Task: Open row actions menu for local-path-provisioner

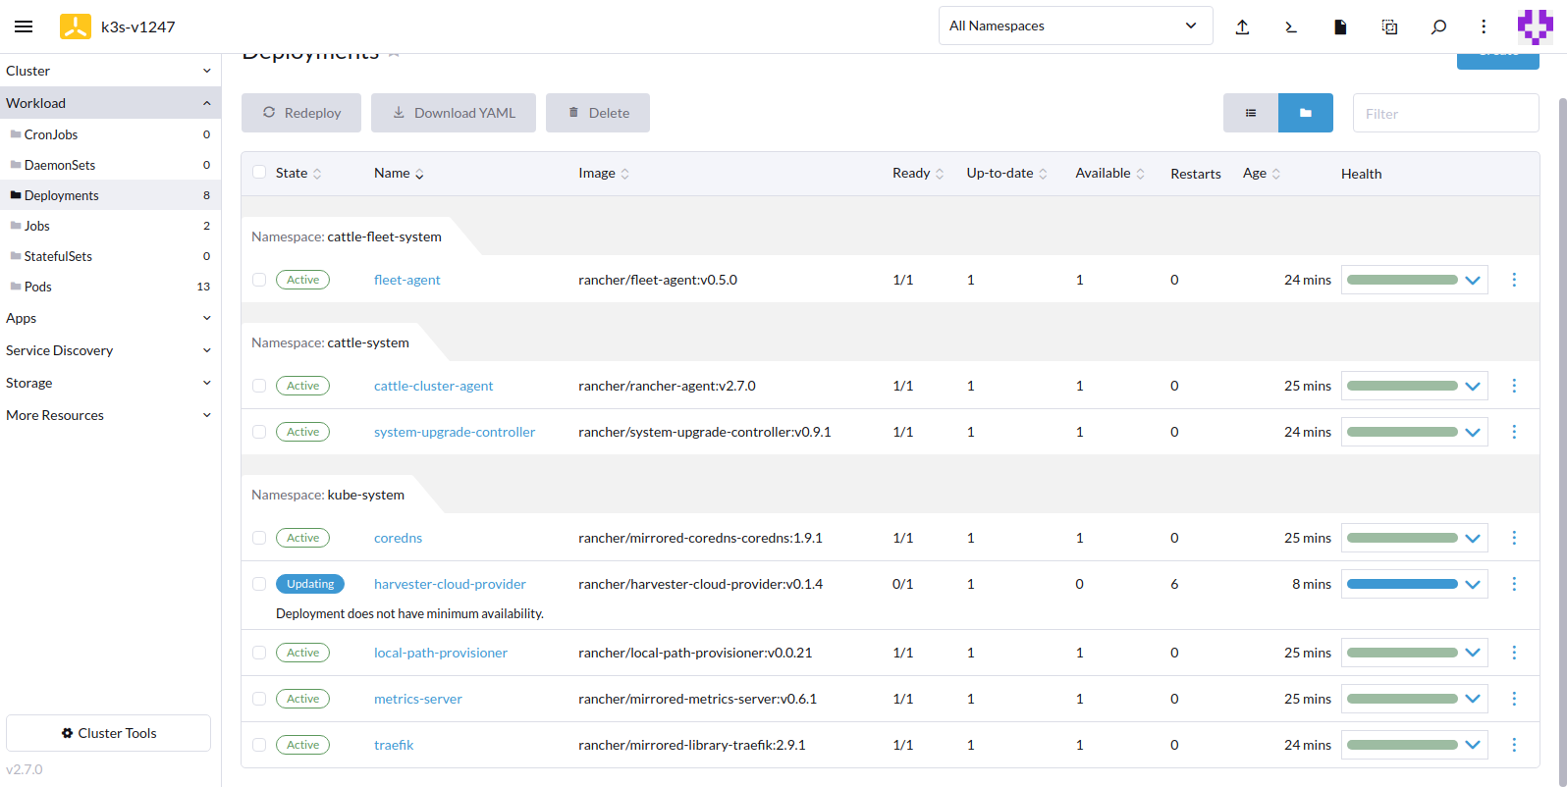Action: (1514, 653)
